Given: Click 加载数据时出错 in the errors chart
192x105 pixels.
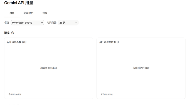Looking at the screenshot, I should pos(141,68).
